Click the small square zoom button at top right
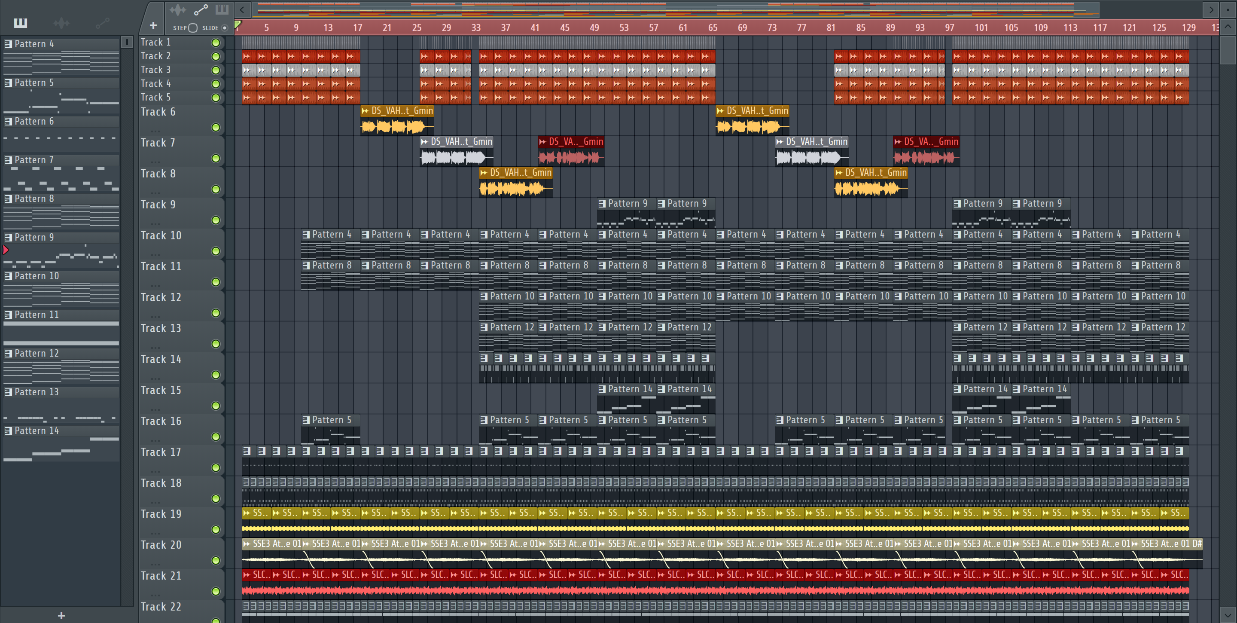This screenshot has height=623, width=1237. coord(1228,9)
